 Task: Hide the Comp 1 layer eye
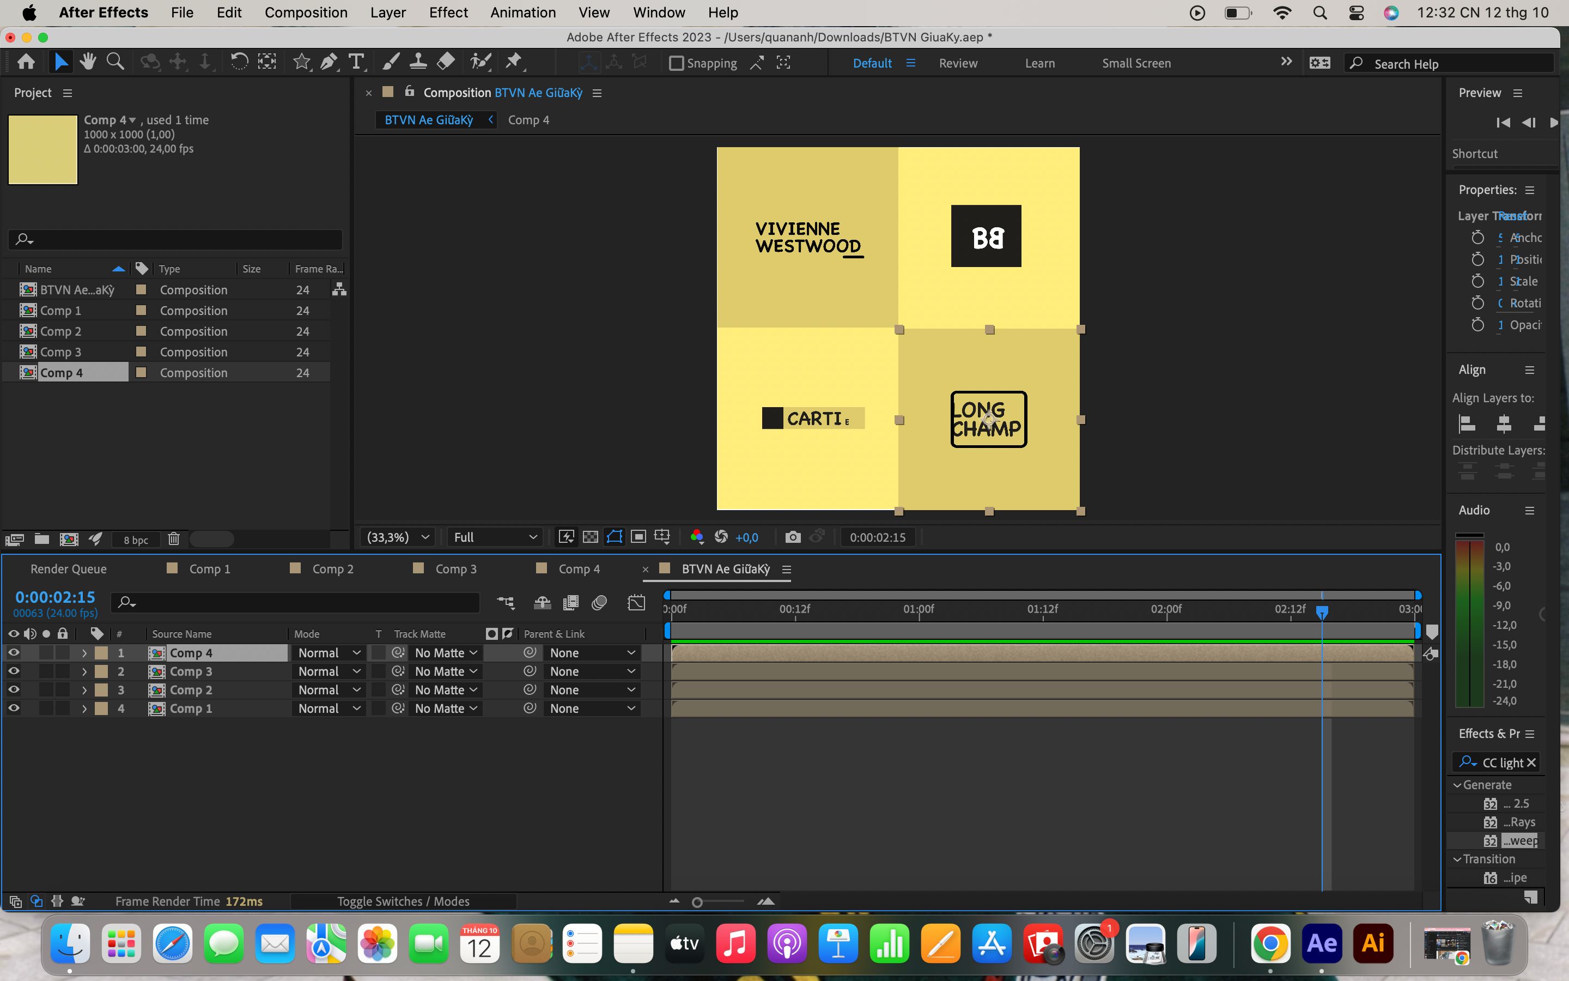(14, 708)
